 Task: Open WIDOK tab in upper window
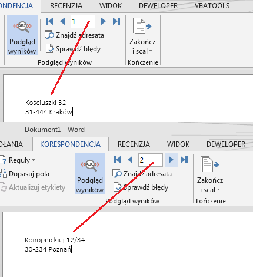click(111, 6)
